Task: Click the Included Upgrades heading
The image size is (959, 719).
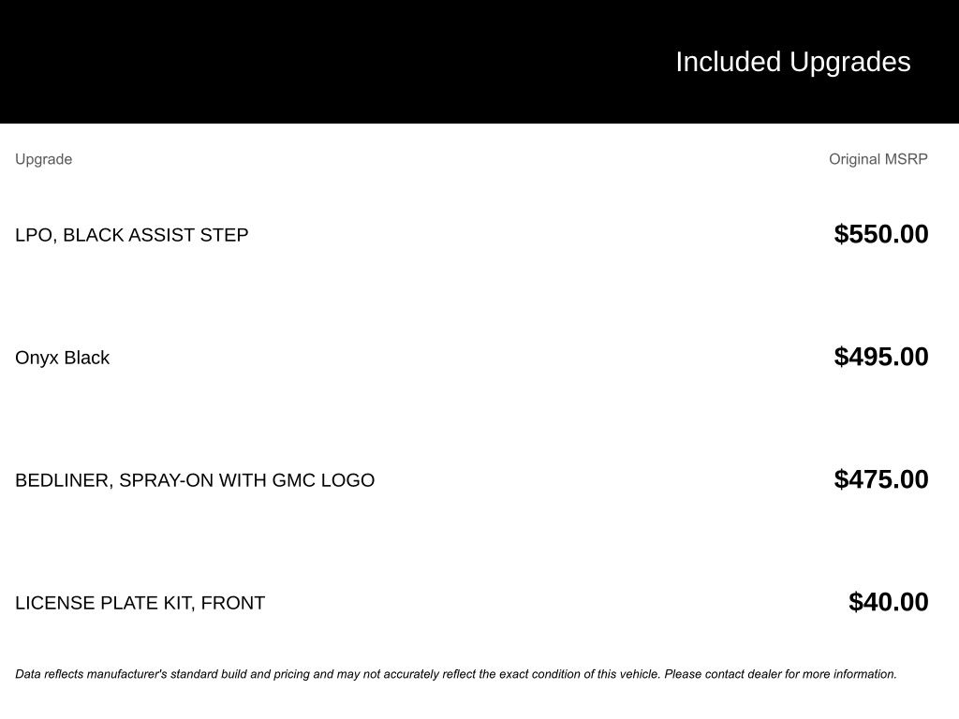Action: [792, 62]
